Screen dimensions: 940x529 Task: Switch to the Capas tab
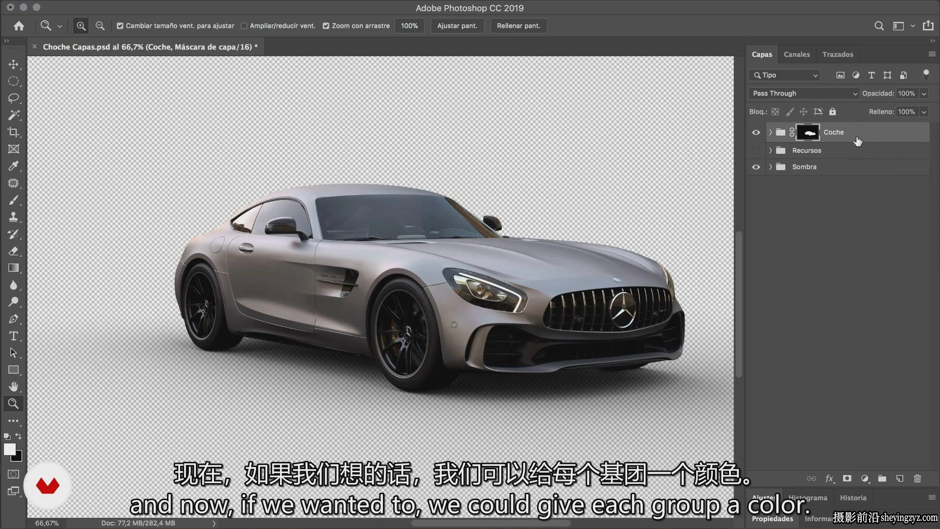[762, 54]
